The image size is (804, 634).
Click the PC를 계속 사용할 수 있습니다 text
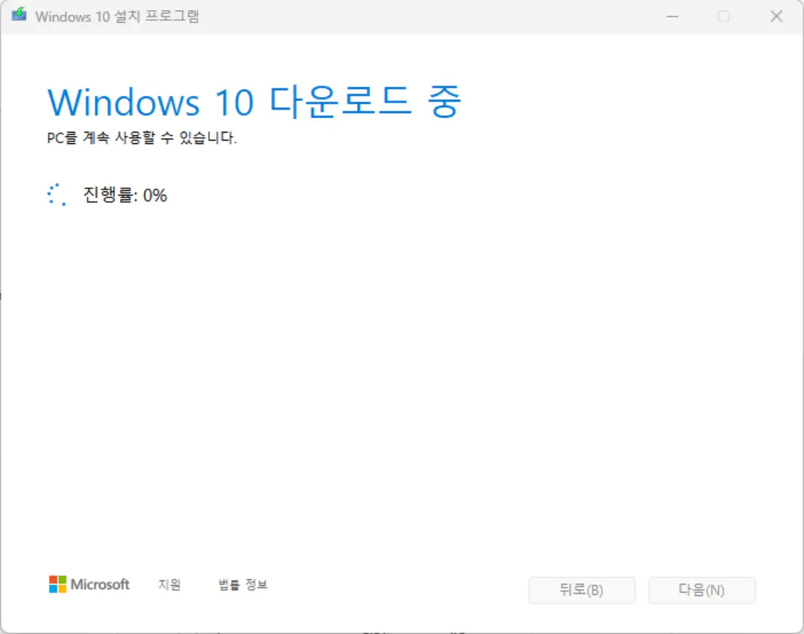tap(142, 139)
